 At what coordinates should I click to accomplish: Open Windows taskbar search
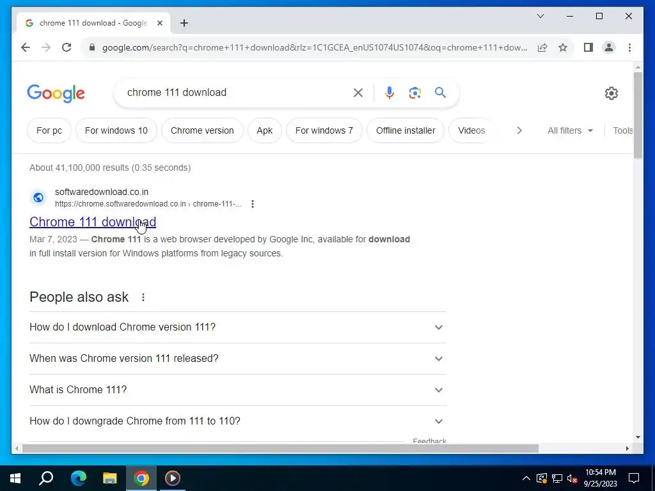(x=46, y=478)
